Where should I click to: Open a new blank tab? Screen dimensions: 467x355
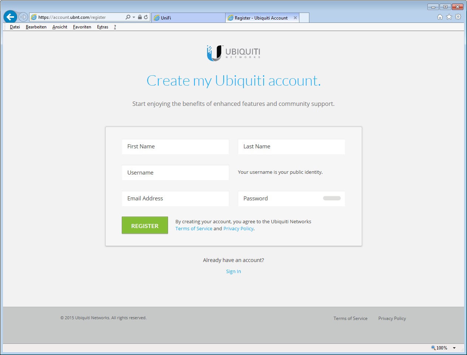tap(304, 18)
